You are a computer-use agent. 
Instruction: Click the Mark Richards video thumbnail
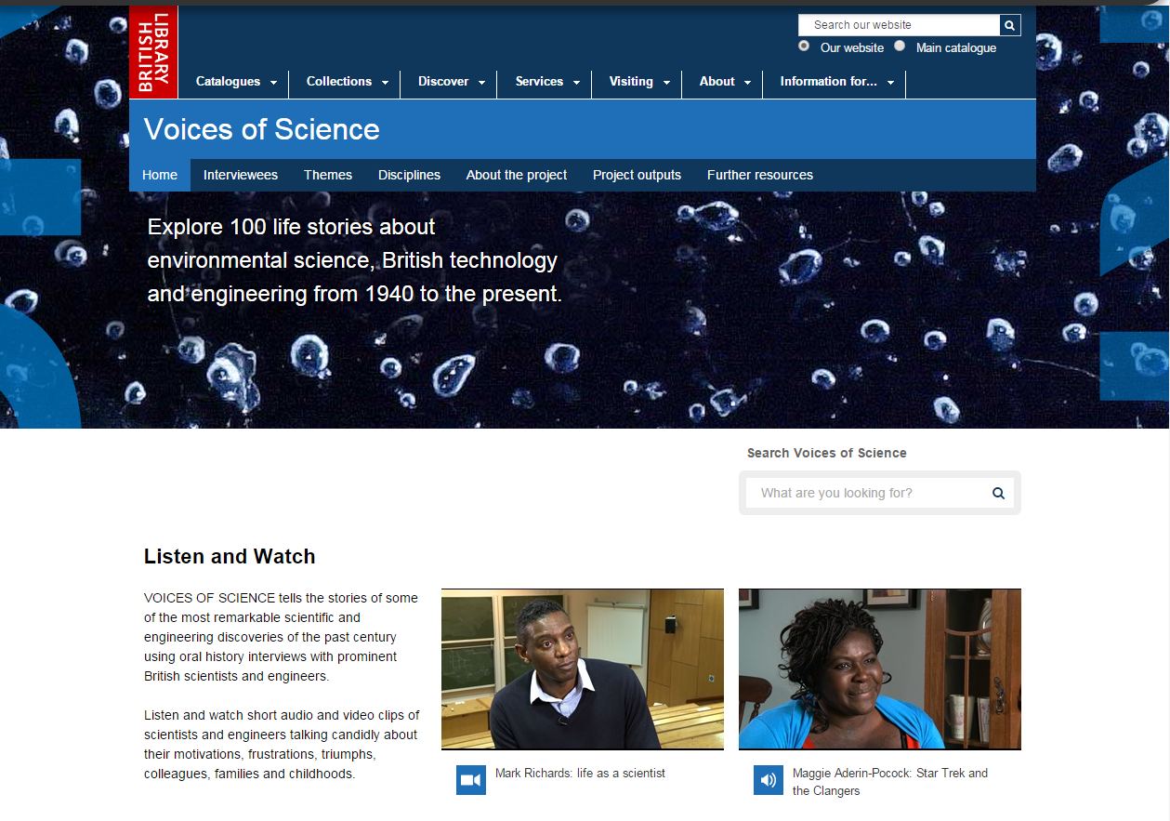point(583,669)
